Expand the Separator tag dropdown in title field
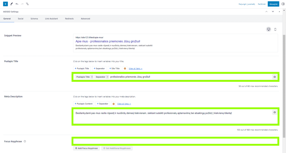Image resolution: width=286 pixels, height=153 pixels. [107, 77]
